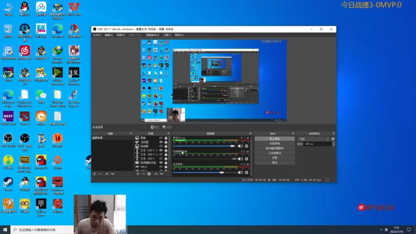Mute the third mixer audio channel
This screenshot has width=416, height=234.
(240, 173)
